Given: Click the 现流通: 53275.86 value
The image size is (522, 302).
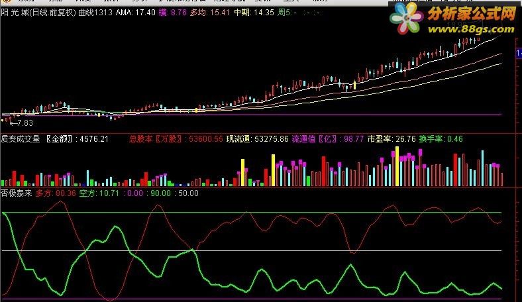Looking at the screenshot, I should (257, 138).
